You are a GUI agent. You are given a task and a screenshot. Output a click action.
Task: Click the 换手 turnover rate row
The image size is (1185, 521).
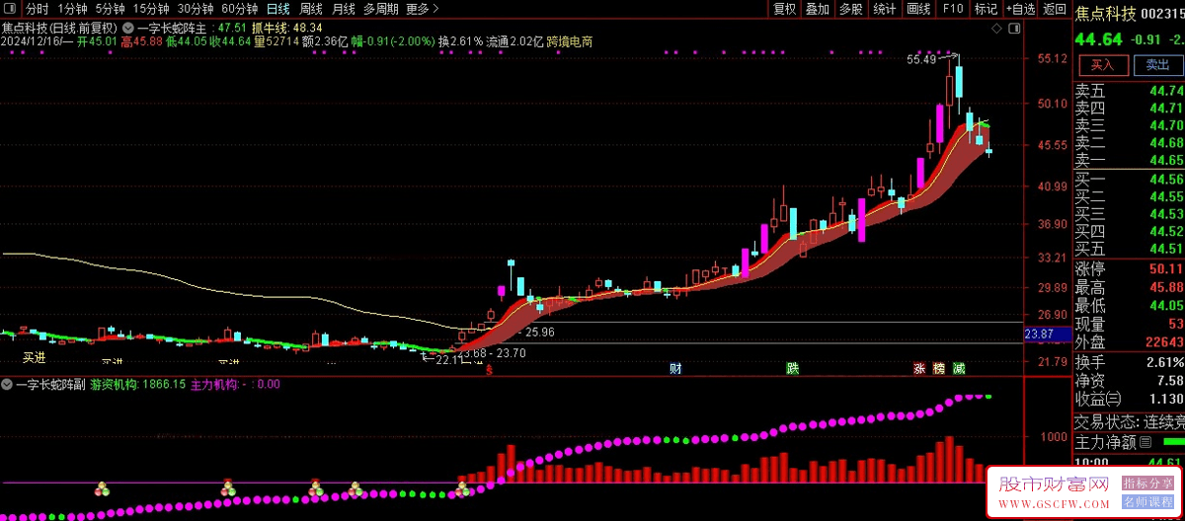1130,361
